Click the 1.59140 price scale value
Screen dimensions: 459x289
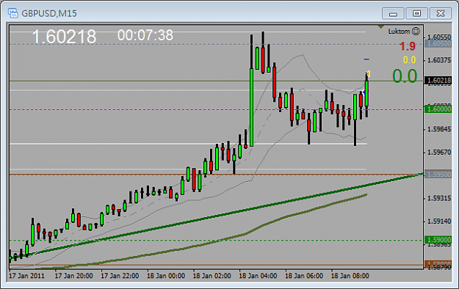point(439,222)
